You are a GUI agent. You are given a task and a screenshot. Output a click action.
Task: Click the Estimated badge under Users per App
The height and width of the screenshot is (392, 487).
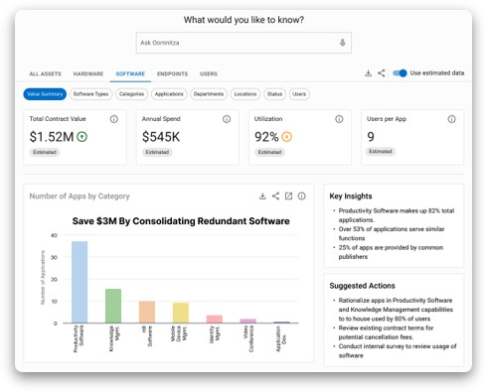click(x=381, y=152)
